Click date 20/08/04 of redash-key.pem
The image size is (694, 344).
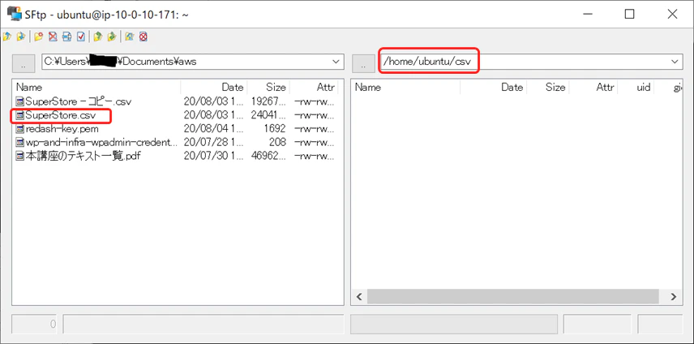point(213,129)
